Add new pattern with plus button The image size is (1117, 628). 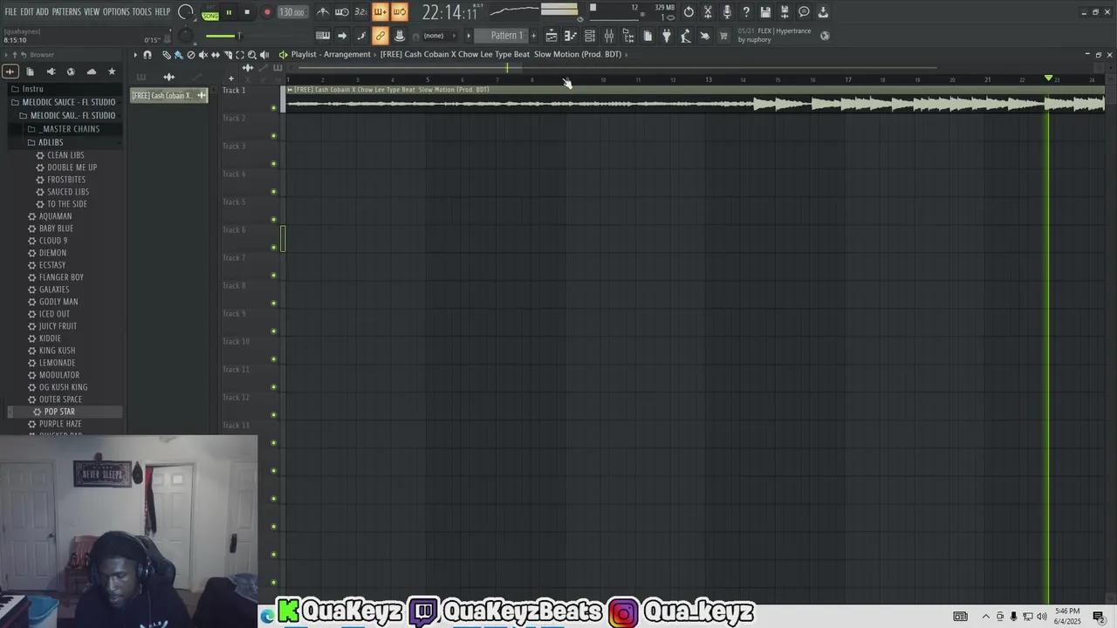535,36
